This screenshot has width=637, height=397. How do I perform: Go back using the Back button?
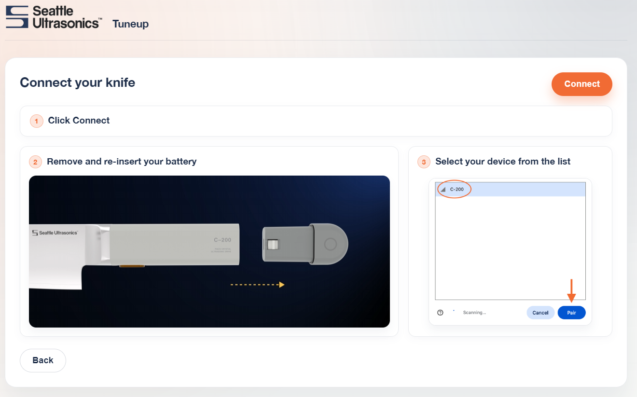pyautogui.click(x=43, y=360)
